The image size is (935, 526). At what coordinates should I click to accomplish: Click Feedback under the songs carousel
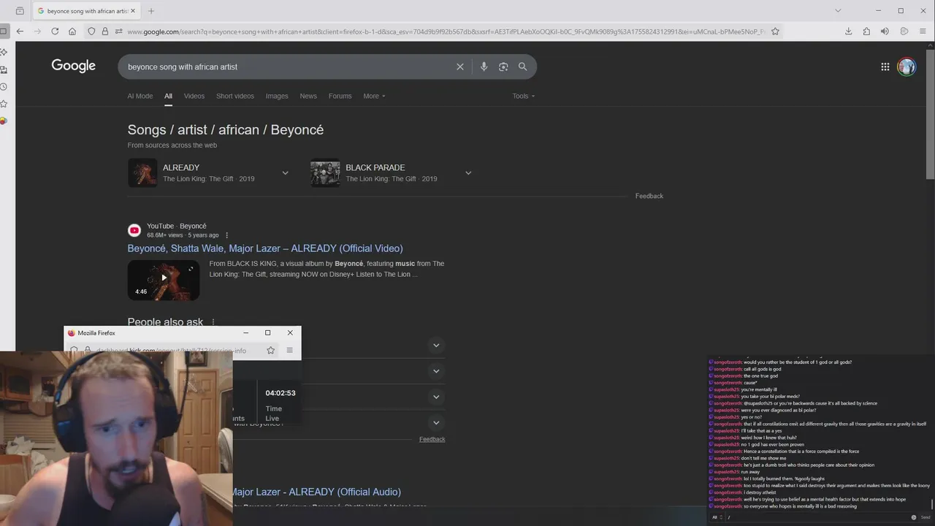click(x=649, y=196)
